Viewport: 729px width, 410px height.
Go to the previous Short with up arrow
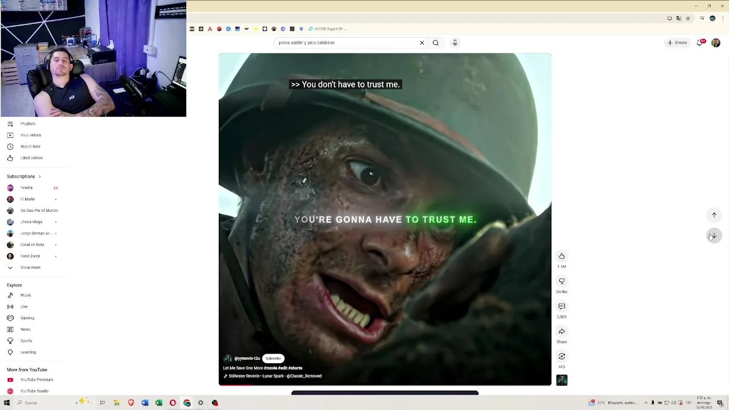714,215
